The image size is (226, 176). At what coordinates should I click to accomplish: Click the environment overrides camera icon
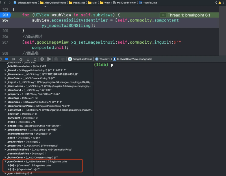[x=56, y=59]
